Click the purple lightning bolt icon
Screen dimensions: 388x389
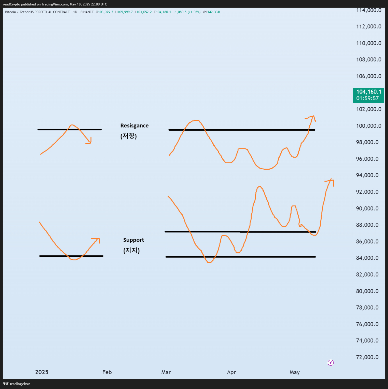[x=331, y=363]
